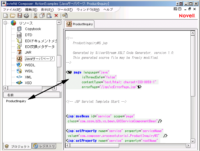Click the editor horizontal scrollbar thumb
This screenshot has height=151, width=200.
coord(94,146)
